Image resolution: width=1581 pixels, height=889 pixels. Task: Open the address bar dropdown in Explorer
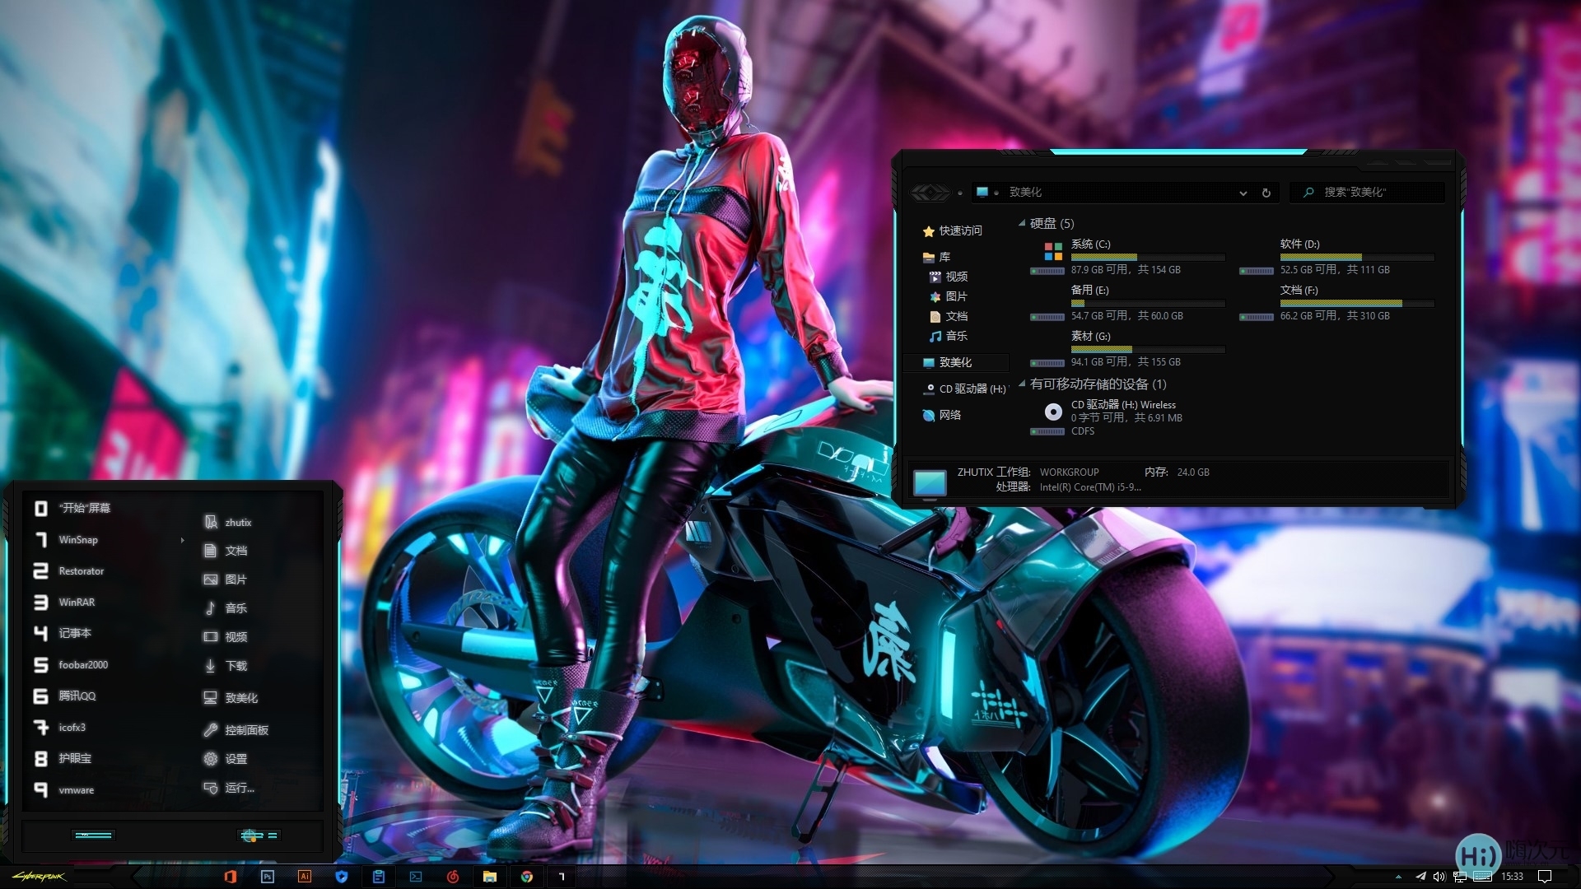point(1243,193)
